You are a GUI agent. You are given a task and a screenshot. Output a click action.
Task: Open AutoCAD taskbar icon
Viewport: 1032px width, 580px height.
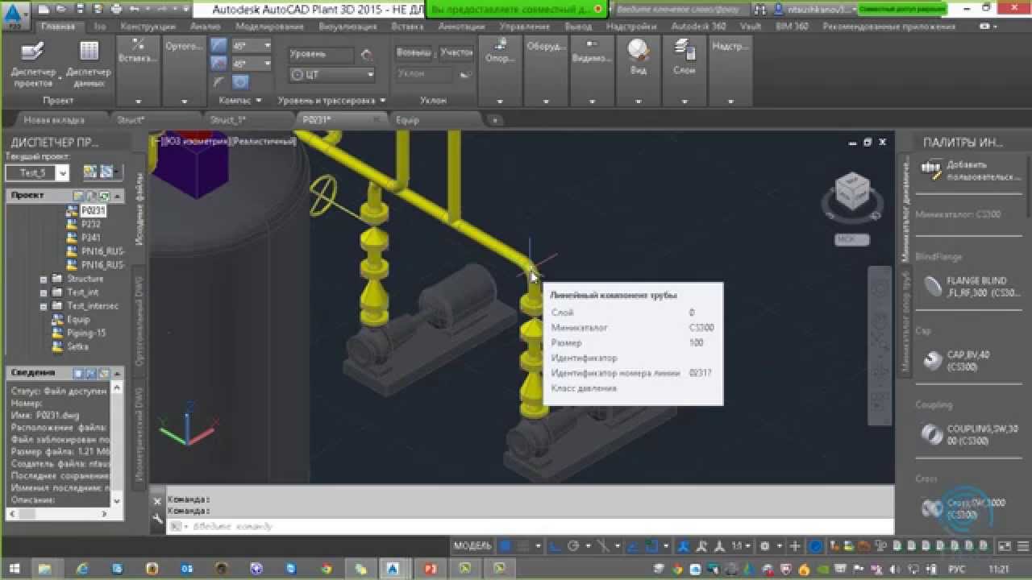pyautogui.click(x=393, y=569)
